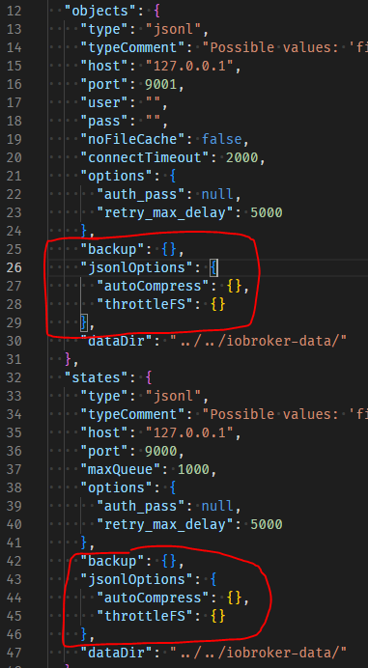The height and width of the screenshot is (668, 368).
Task: Click line number 26 in the gutter
Action: (x=14, y=267)
